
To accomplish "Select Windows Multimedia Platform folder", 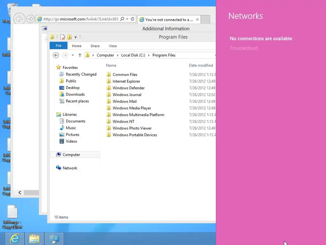I will coord(138,115).
